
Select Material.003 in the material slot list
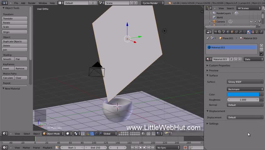pyautogui.click(x=232, y=47)
